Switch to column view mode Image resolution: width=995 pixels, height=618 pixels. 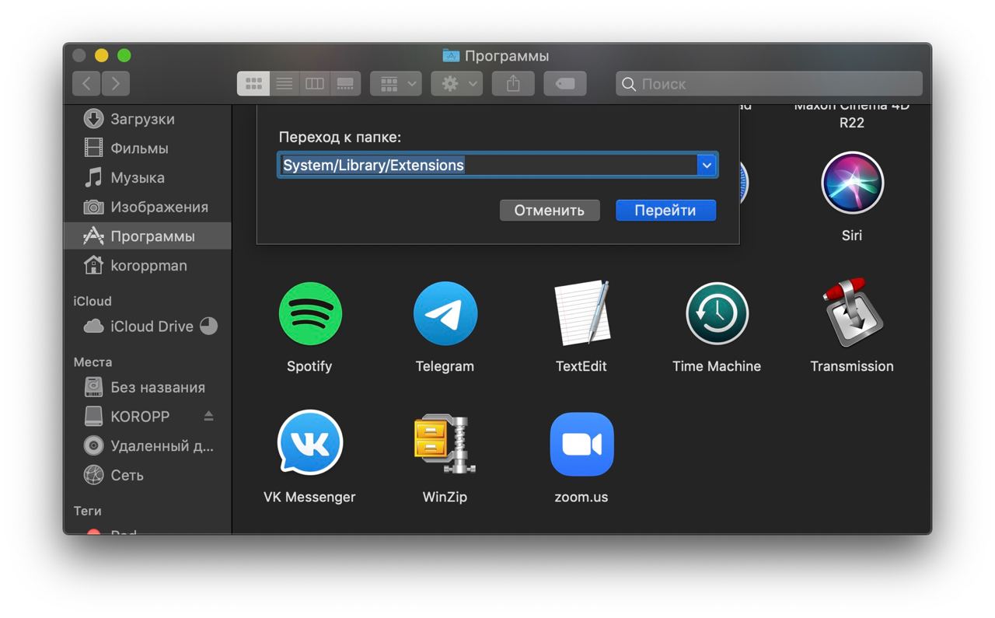pos(315,84)
